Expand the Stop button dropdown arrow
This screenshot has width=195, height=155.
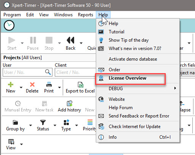(x=59, y=43)
